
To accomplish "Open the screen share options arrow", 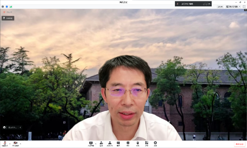I will (96, 144).
